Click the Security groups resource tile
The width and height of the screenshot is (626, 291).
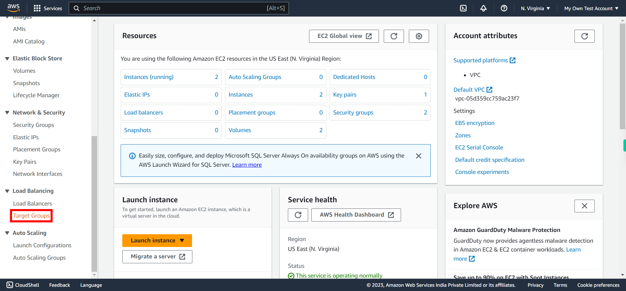tap(380, 113)
